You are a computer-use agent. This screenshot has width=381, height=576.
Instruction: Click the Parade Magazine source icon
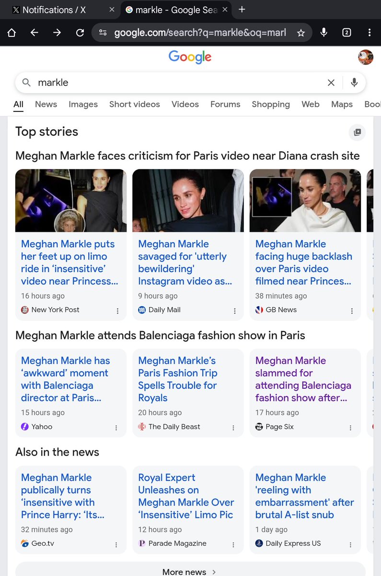click(142, 544)
